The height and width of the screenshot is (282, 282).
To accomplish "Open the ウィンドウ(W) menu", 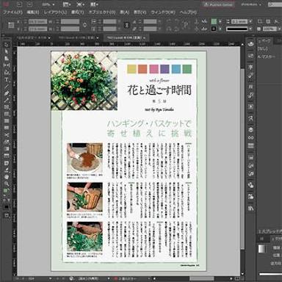I will [x=163, y=12].
